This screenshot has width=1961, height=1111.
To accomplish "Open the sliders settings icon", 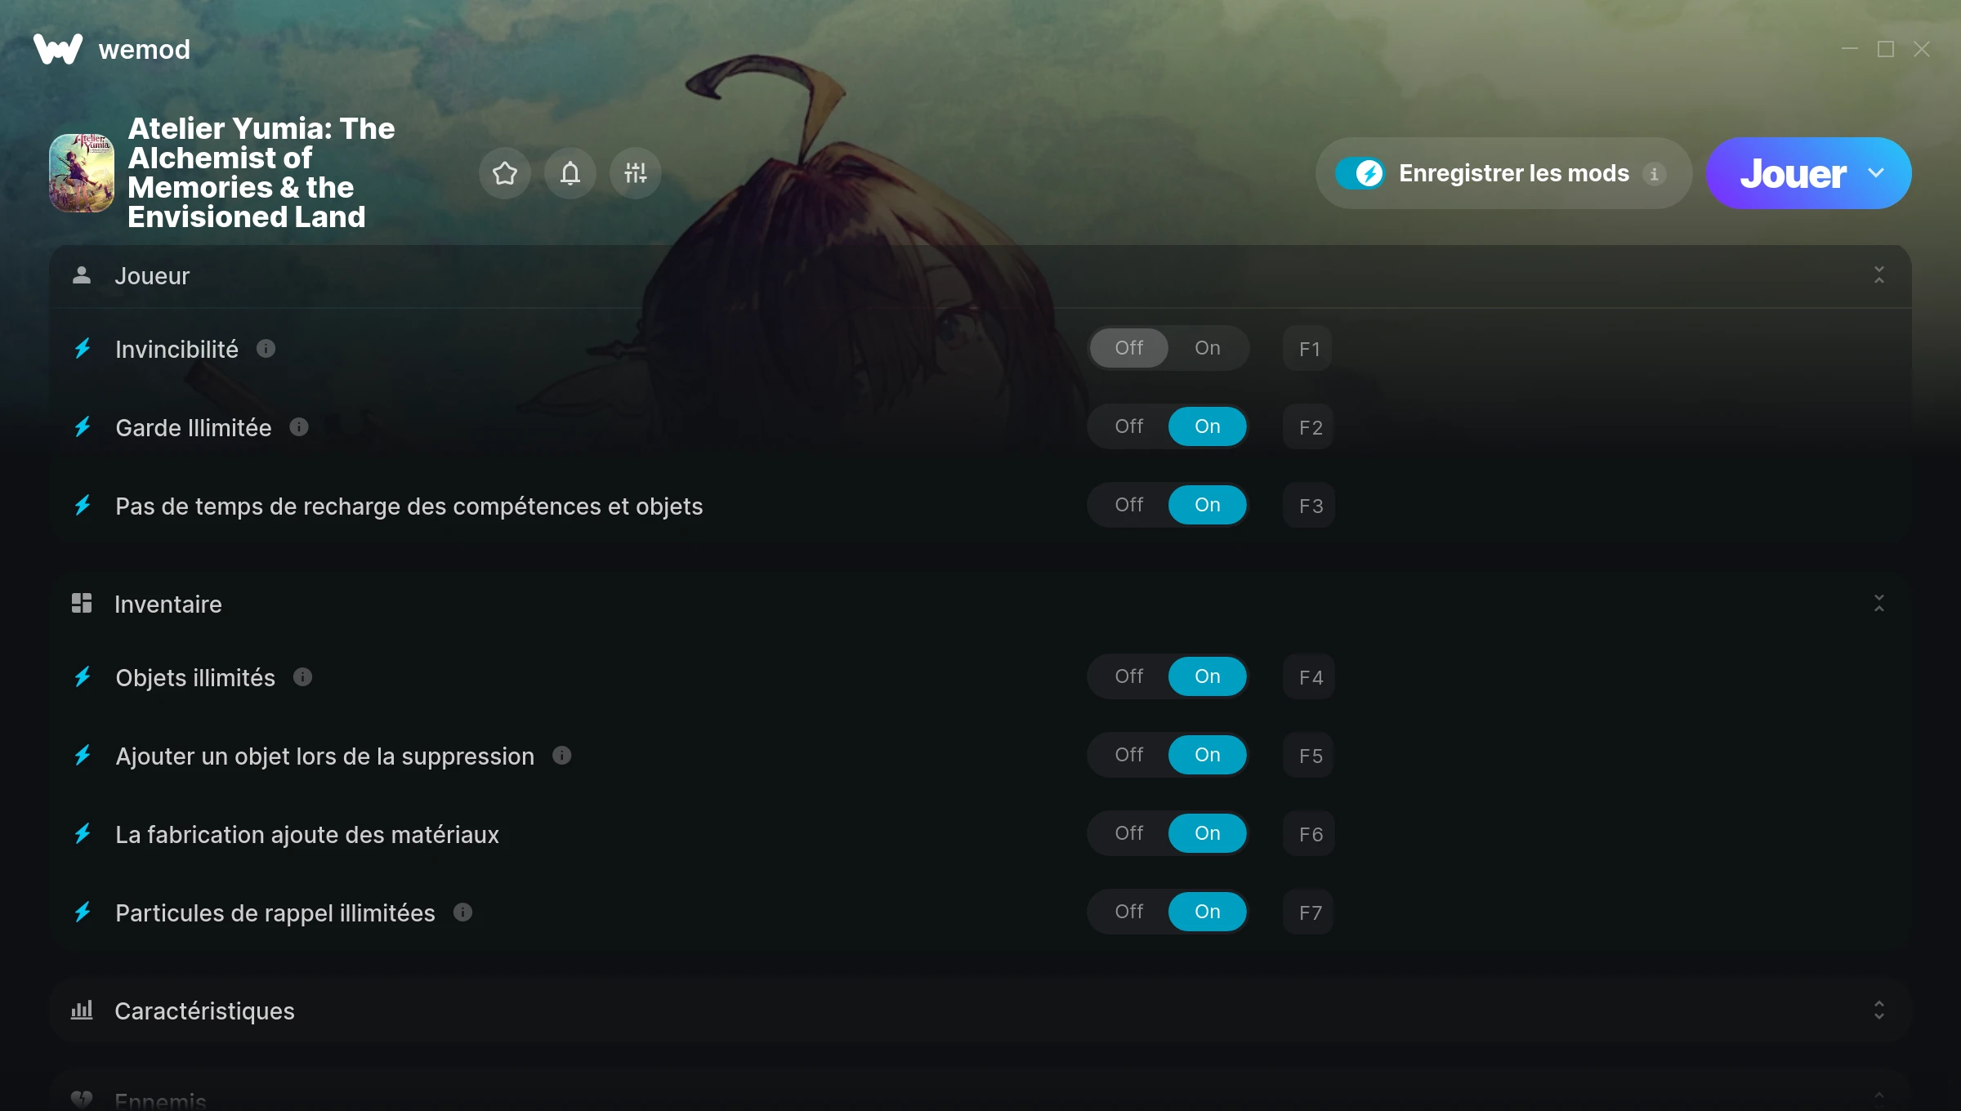I will (636, 173).
